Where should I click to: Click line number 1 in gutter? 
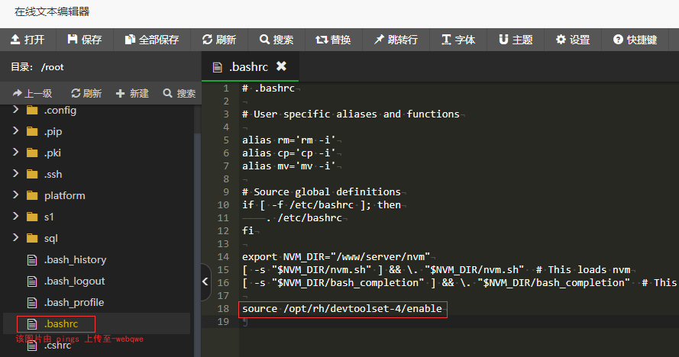226,88
